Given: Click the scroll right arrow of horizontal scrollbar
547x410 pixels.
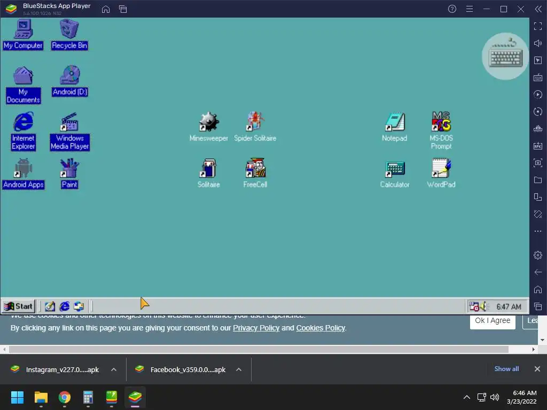Looking at the screenshot, I should pyautogui.click(x=534, y=349).
